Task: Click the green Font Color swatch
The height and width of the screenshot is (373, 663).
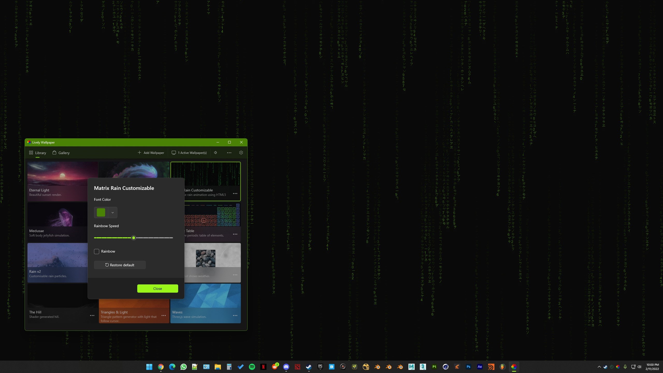Action: point(101,213)
